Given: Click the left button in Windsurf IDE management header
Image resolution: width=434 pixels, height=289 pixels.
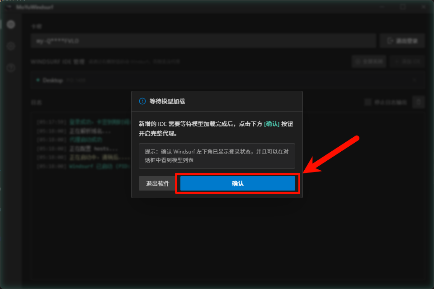Looking at the screenshot, I should pyautogui.click(x=369, y=61).
